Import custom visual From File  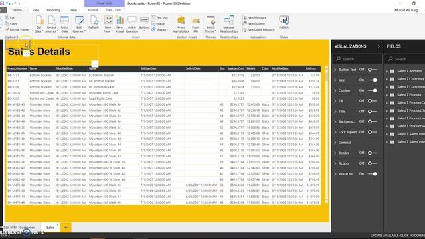click(x=196, y=24)
